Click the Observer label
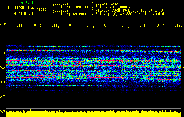The image size is (184, 117). [x=61, y=3]
